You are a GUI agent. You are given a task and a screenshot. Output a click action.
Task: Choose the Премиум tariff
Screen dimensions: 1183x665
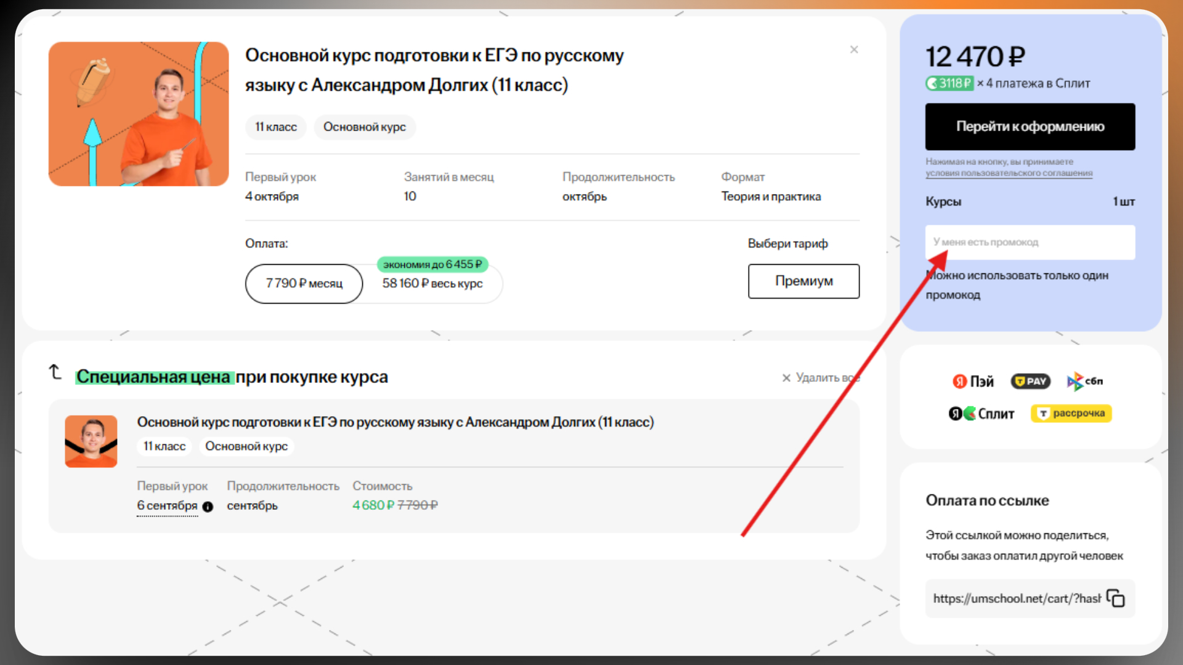[x=803, y=281]
